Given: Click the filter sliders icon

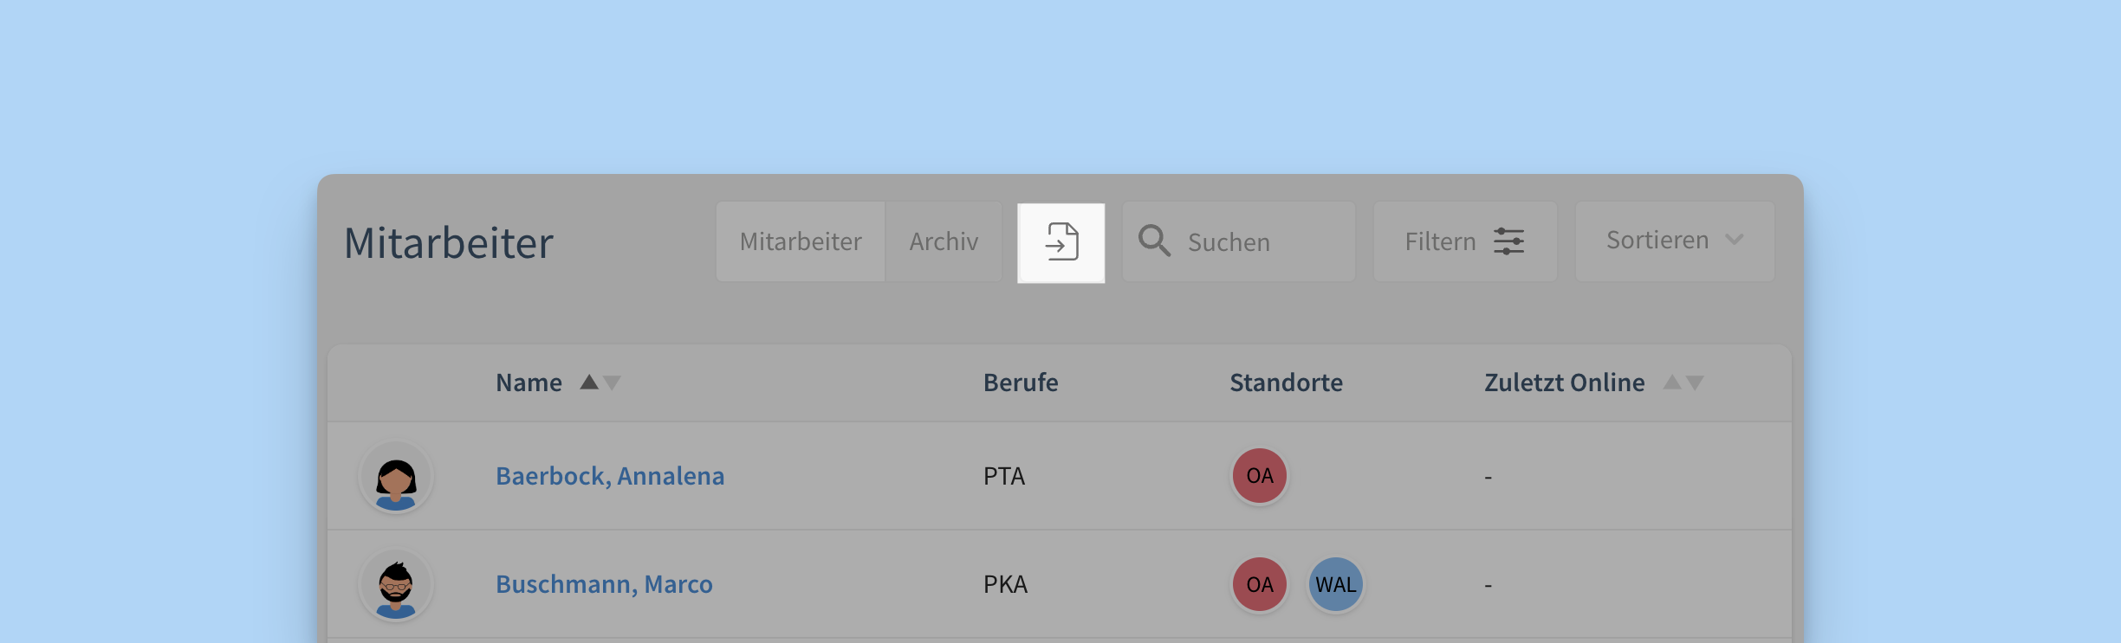Looking at the screenshot, I should coord(1508,241).
